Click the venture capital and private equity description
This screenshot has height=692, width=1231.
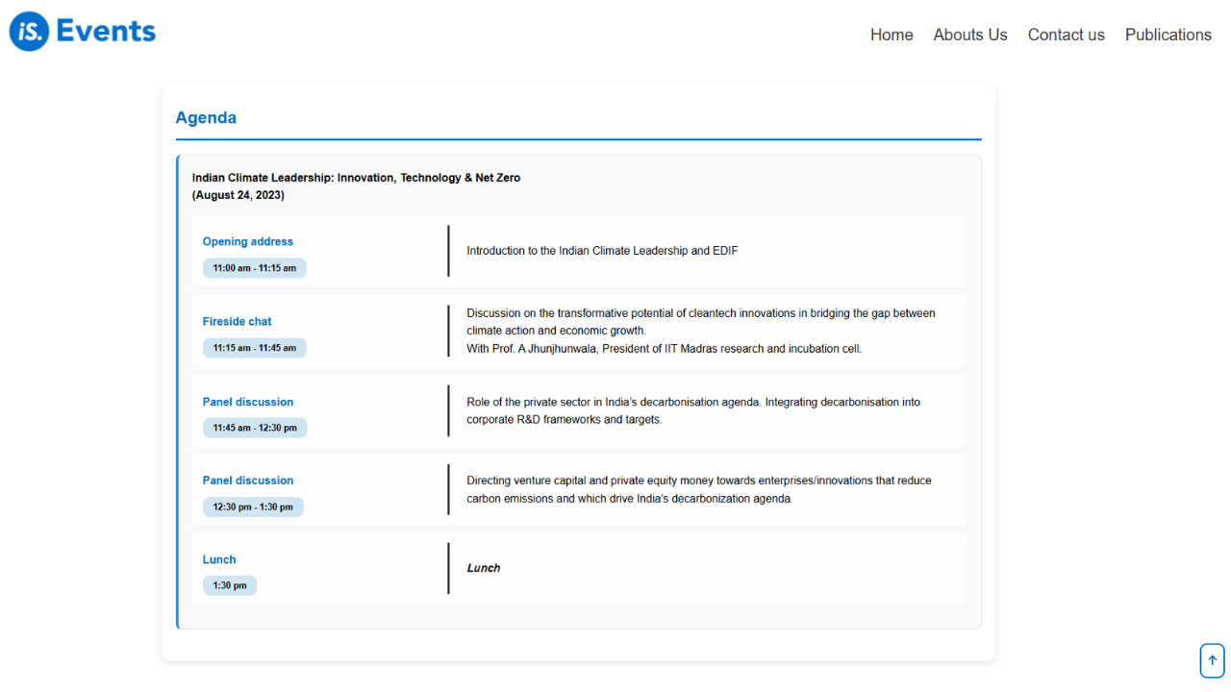pos(699,489)
